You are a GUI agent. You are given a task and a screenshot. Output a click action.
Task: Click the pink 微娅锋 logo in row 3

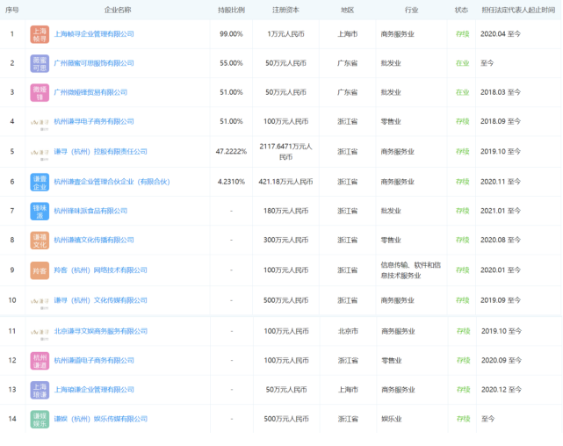coord(40,92)
